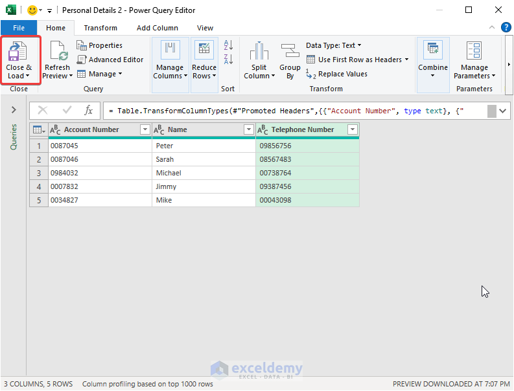Expand Use First Row as Headers arrow
Viewport: 514px width, 391px height.
(x=406, y=60)
